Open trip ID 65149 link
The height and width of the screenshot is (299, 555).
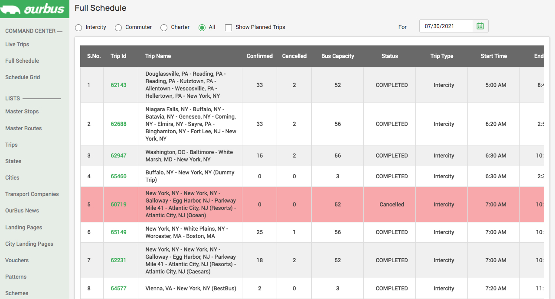pyautogui.click(x=118, y=232)
